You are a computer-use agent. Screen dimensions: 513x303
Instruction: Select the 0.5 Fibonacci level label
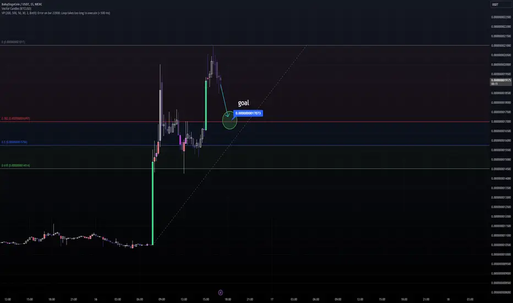click(14, 142)
